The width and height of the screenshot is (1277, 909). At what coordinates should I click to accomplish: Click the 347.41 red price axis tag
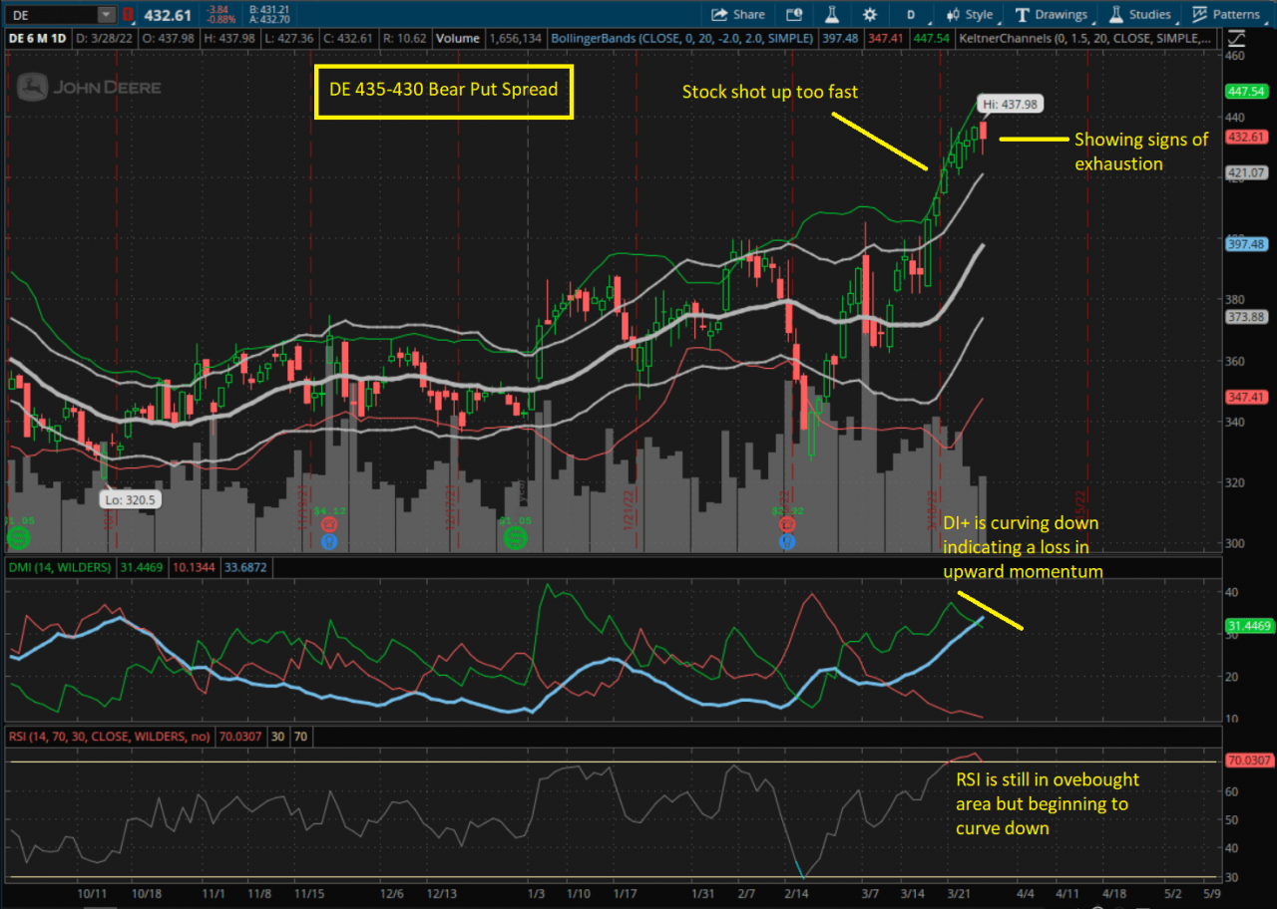click(x=1248, y=397)
